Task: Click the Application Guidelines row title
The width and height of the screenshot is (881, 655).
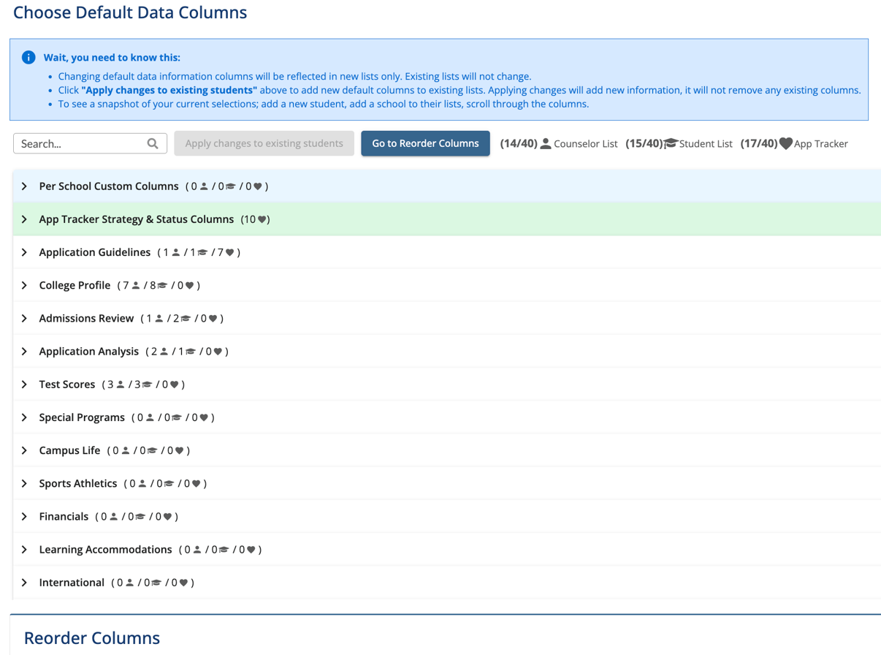Action: (95, 252)
